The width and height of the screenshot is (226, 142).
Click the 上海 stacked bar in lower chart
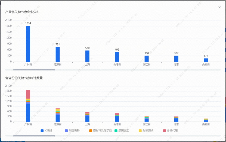tap(87, 117)
